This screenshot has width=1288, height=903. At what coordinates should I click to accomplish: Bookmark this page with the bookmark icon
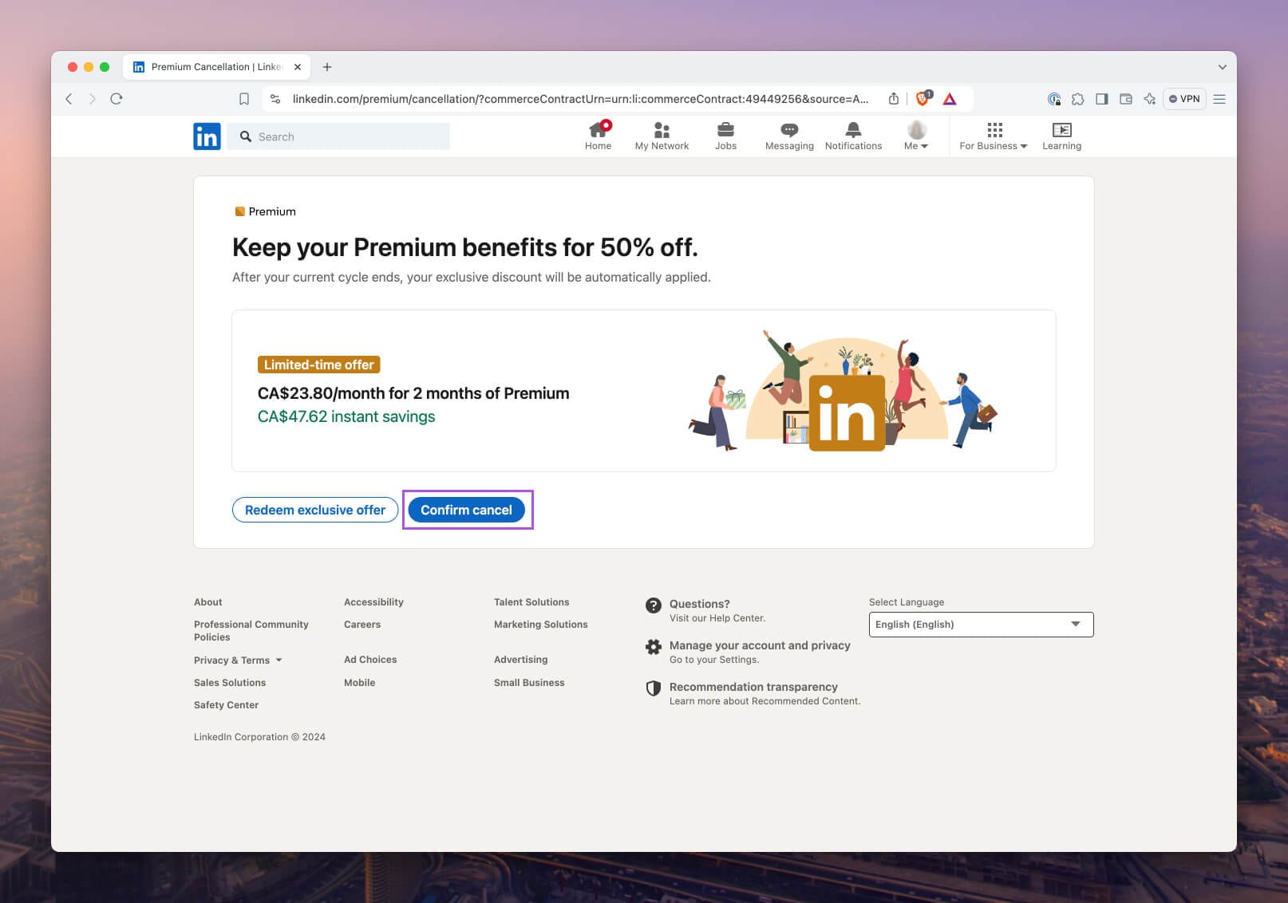[244, 99]
